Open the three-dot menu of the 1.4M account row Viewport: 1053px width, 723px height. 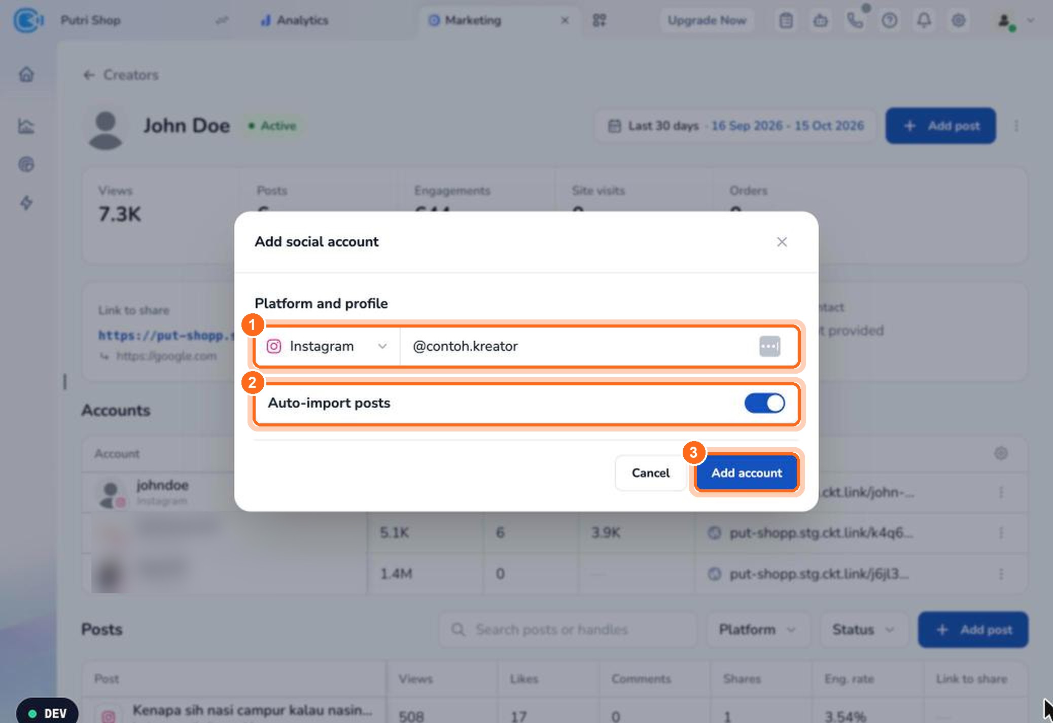coord(1001,573)
